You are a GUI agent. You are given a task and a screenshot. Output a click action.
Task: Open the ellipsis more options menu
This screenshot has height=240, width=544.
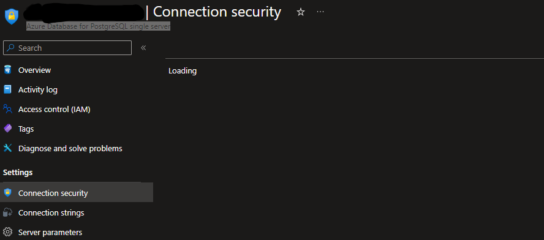tap(320, 12)
